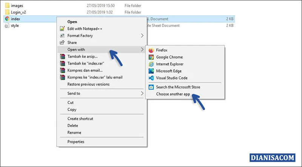Choose Copy from the context menu
Image resolution: width=302 pixels, height=167 pixels.
pos(102,110)
